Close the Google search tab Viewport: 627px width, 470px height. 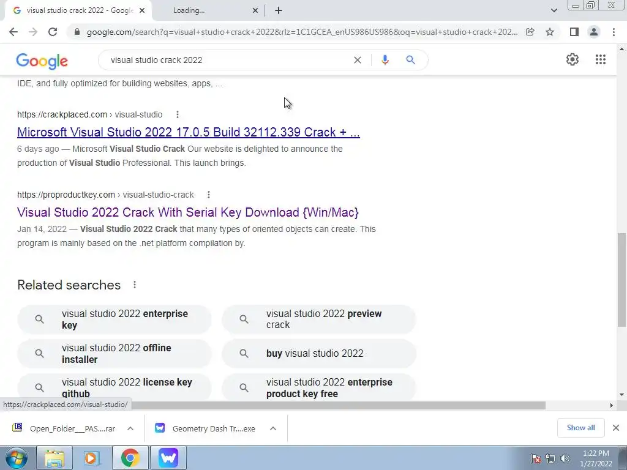click(142, 11)
